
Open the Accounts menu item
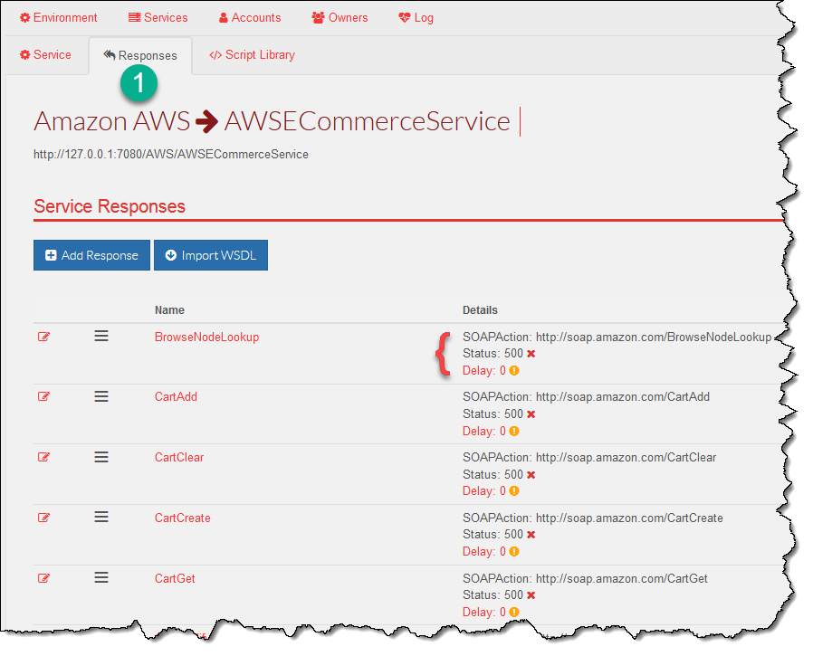click(x=250, y=17)
